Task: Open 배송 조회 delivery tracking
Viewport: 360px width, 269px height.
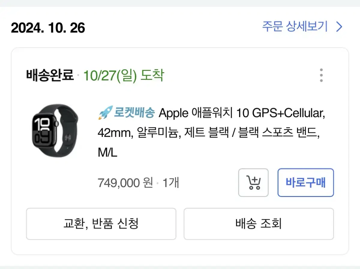Action: click(x=258, y=224)
